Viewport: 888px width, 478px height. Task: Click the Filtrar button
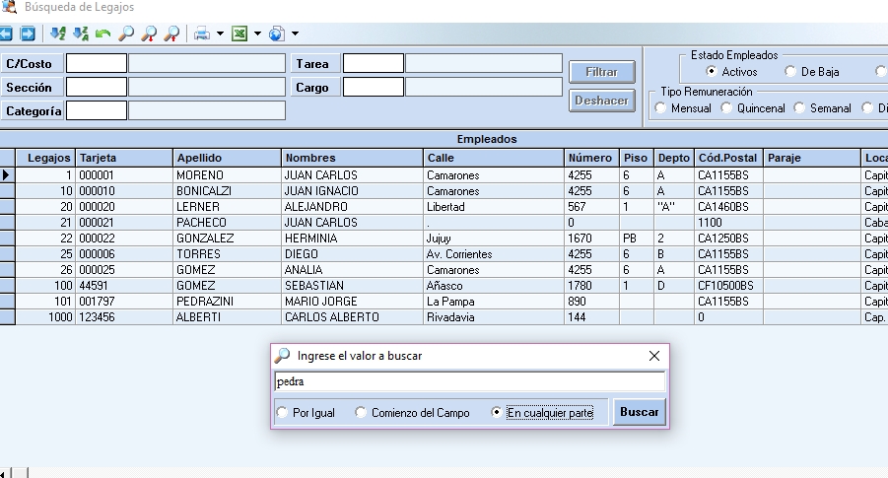click(601, 72)
